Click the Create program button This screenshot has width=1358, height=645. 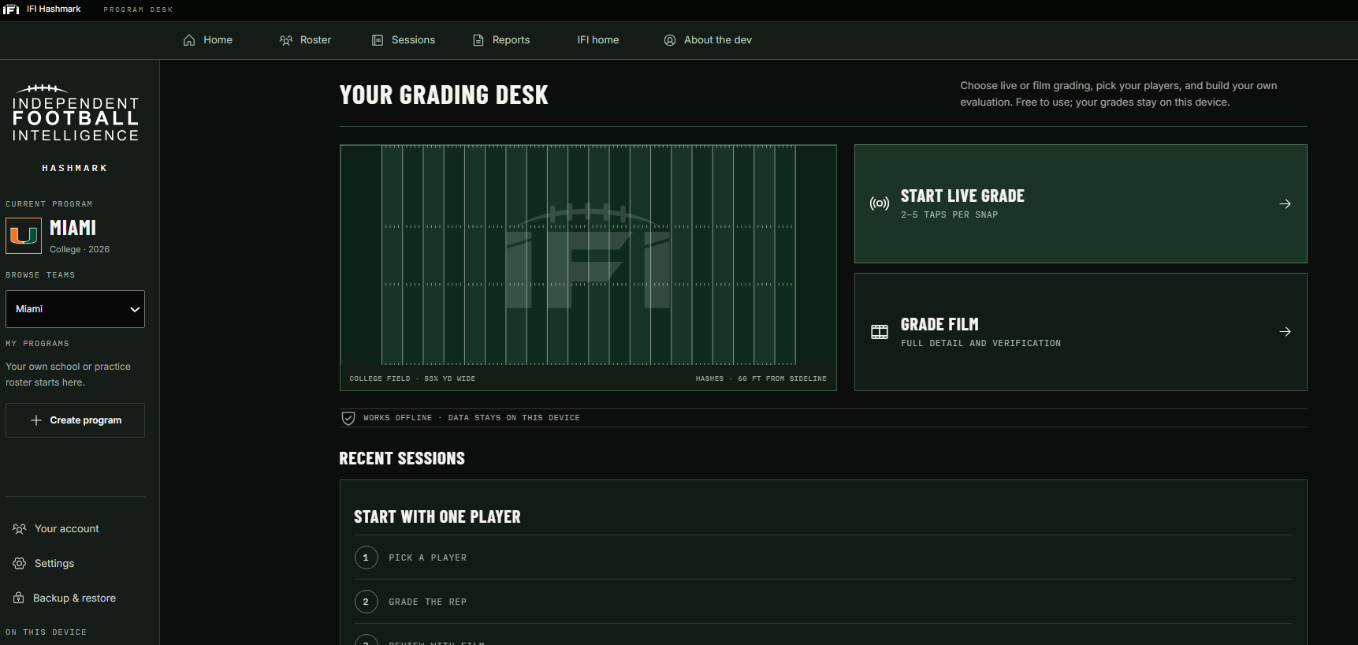[x=75, y=420]
